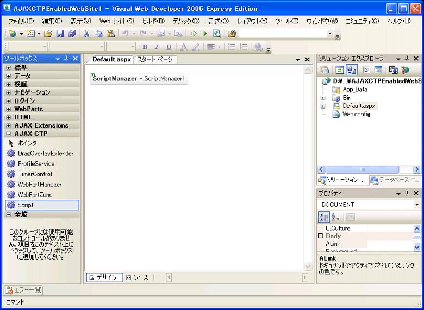Image resolution: width=424 pixels, height=310 pixels.
Task: Switch to the ソース view tab
Action: pos(138,277)
